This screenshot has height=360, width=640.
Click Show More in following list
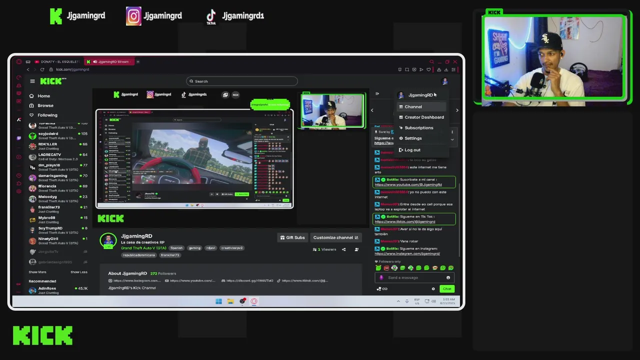point(37,272)
